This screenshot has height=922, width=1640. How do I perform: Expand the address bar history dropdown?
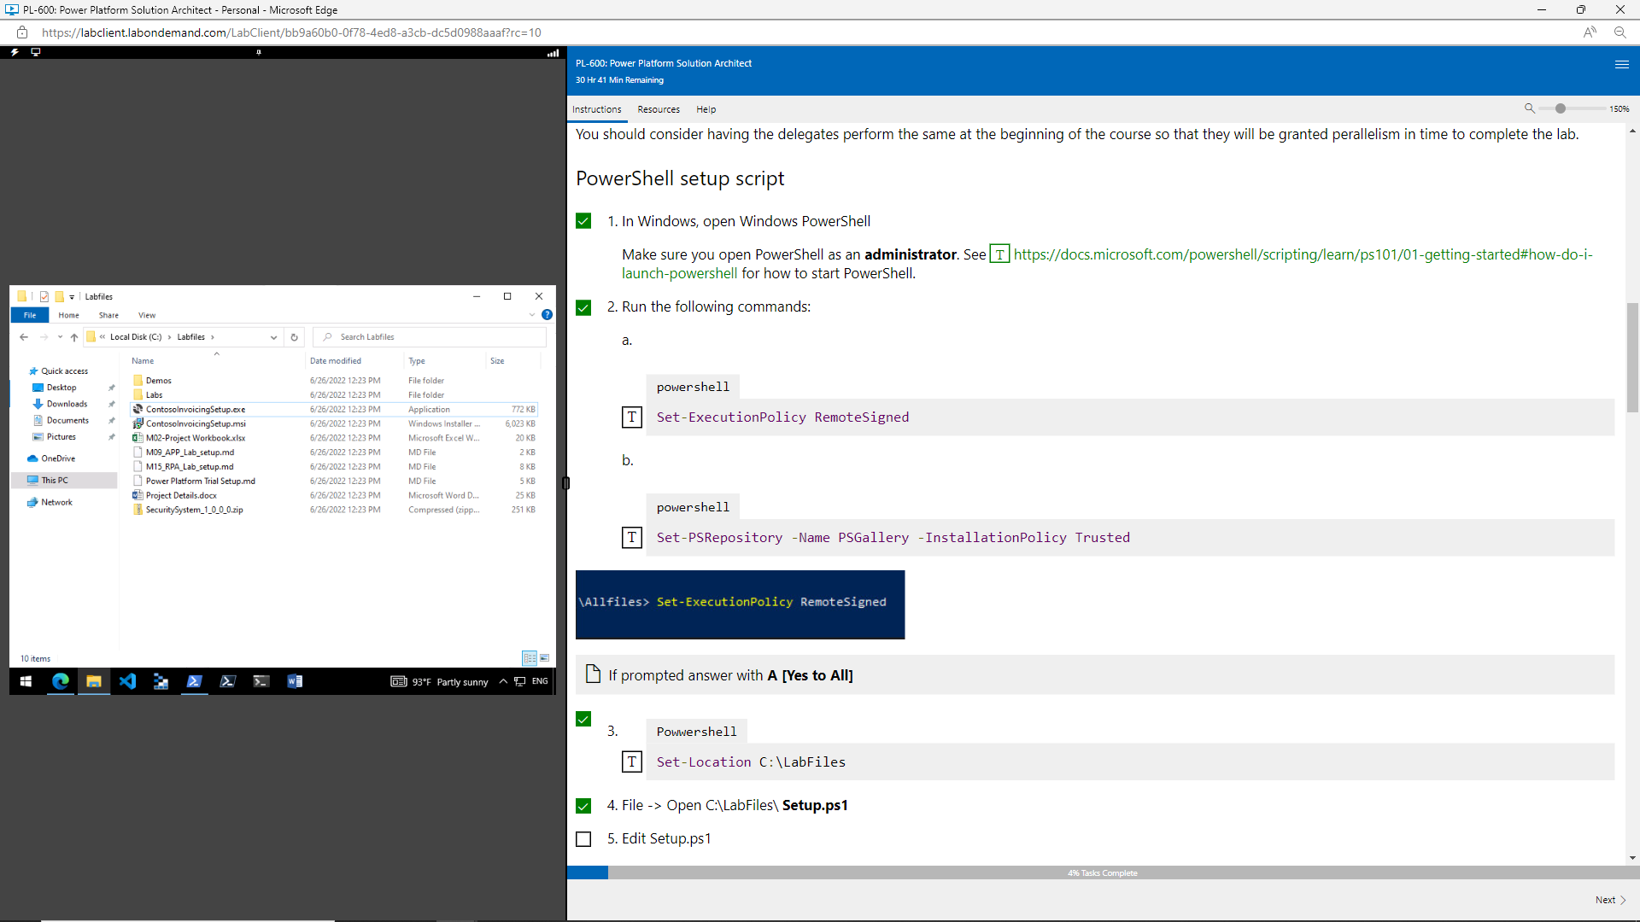(273, 337)
